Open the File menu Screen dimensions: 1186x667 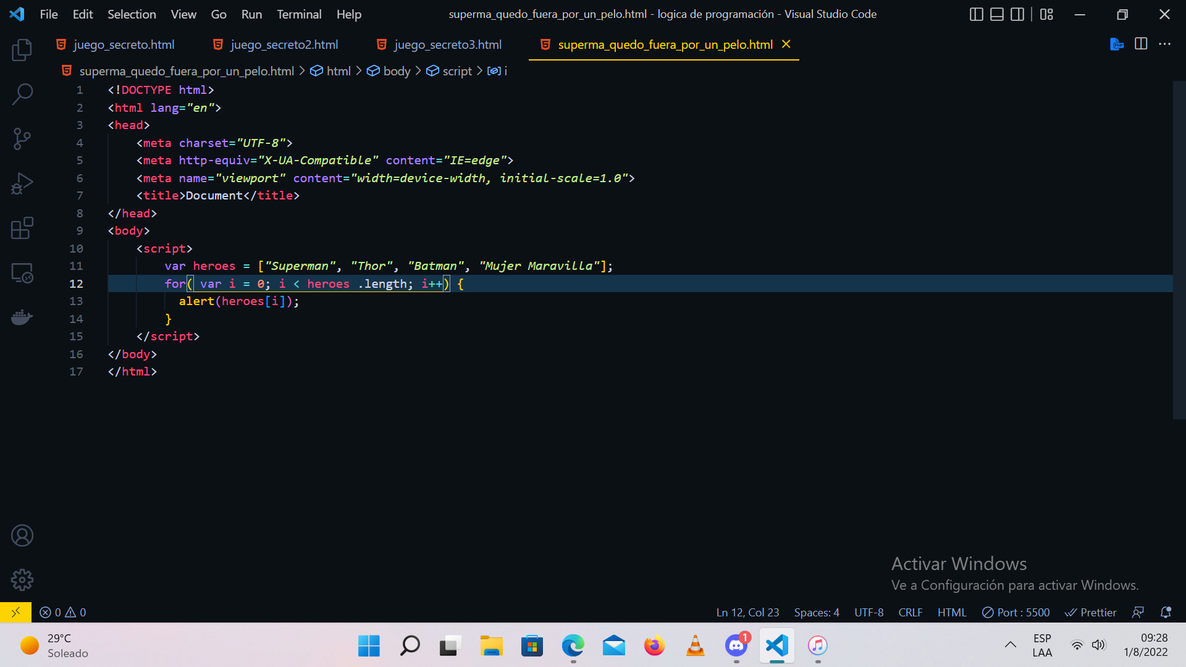[49, 14]
